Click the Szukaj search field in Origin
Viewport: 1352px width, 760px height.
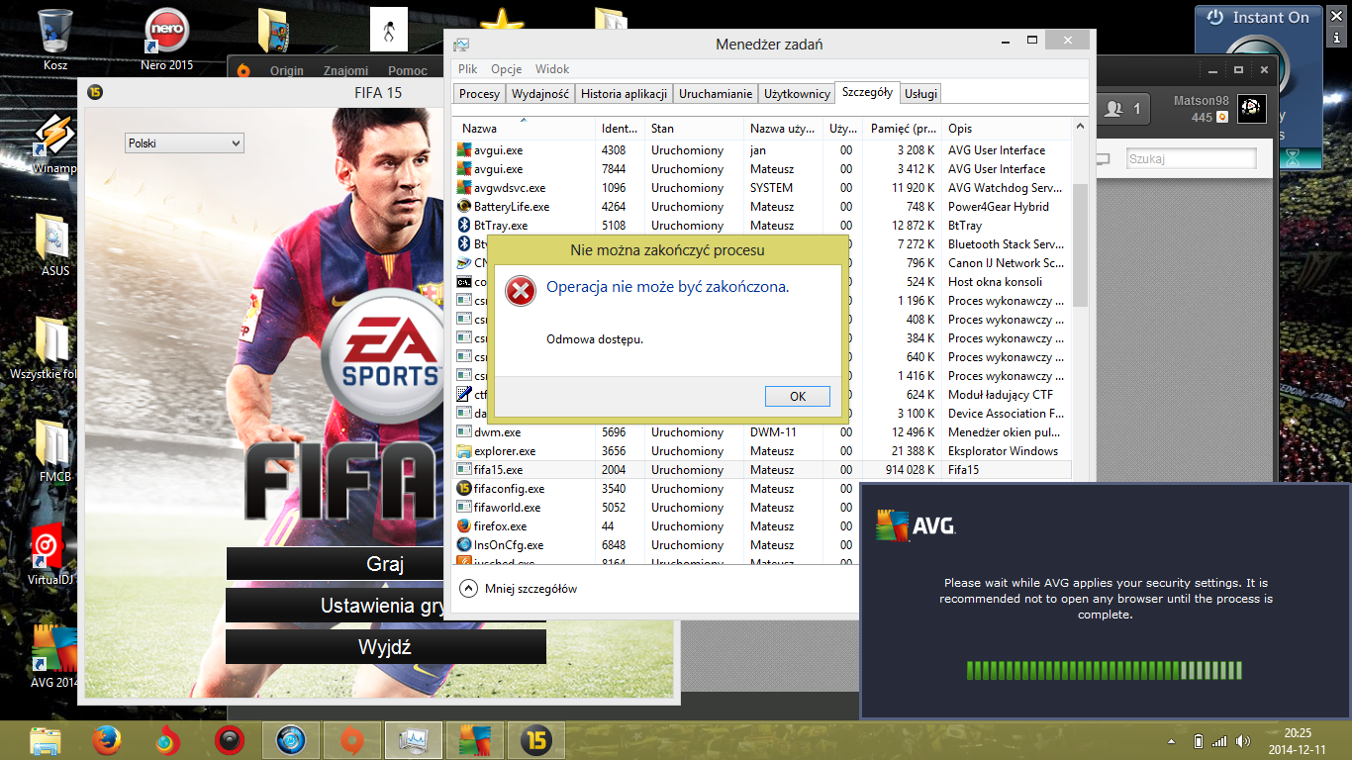point(1192,158)
